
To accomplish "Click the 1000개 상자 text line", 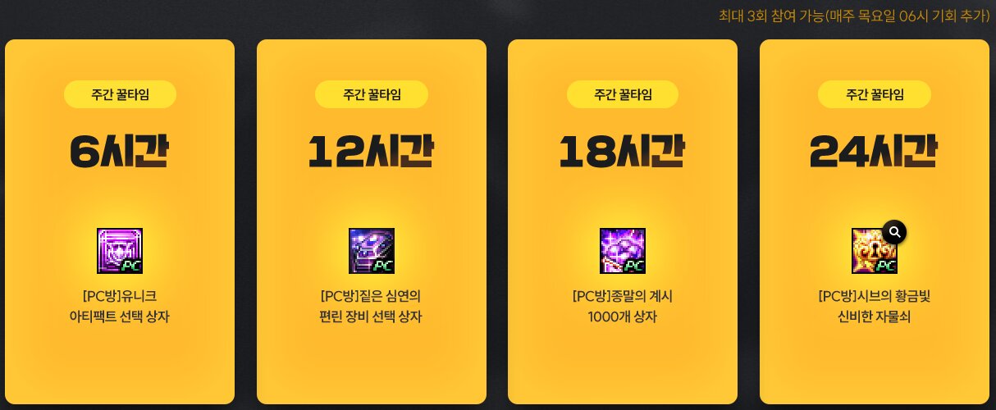I will (x=623, y=317).
